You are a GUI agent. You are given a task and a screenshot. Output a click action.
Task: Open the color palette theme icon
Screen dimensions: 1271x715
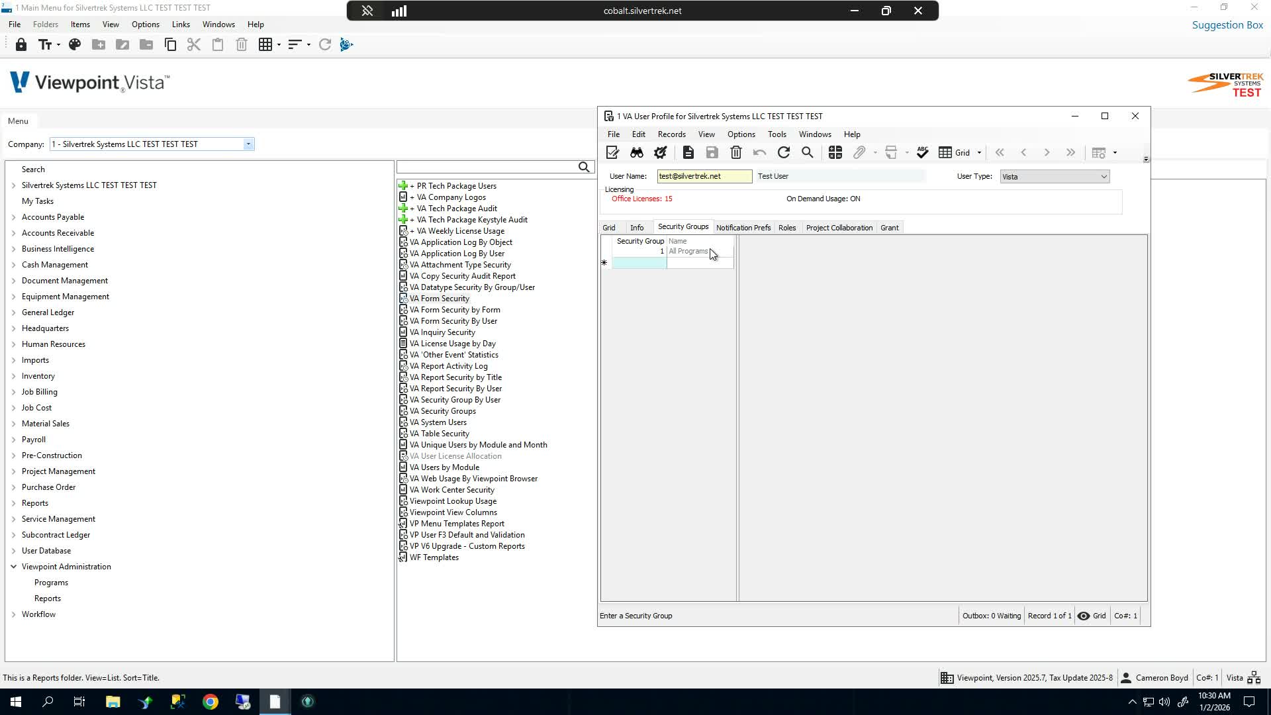coord(75,45)
